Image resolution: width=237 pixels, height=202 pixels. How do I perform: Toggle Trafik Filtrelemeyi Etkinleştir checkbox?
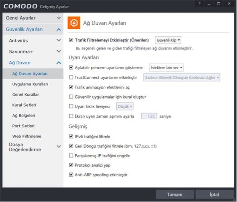(x=71, y=40)
